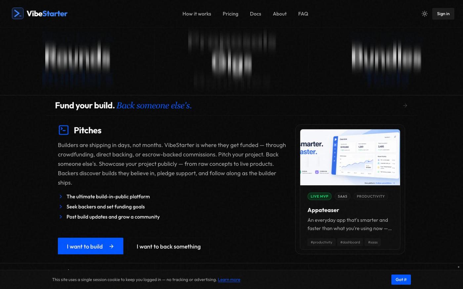Screen dimensions: 463x289
Task: Click the Fund your build headline
Action: 85,105
